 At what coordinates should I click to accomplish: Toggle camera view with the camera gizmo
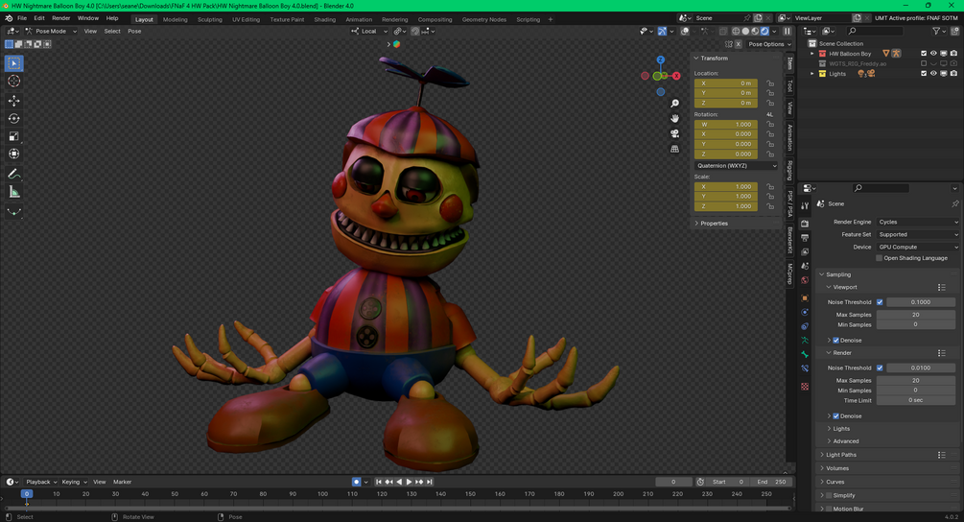point(675,133)
